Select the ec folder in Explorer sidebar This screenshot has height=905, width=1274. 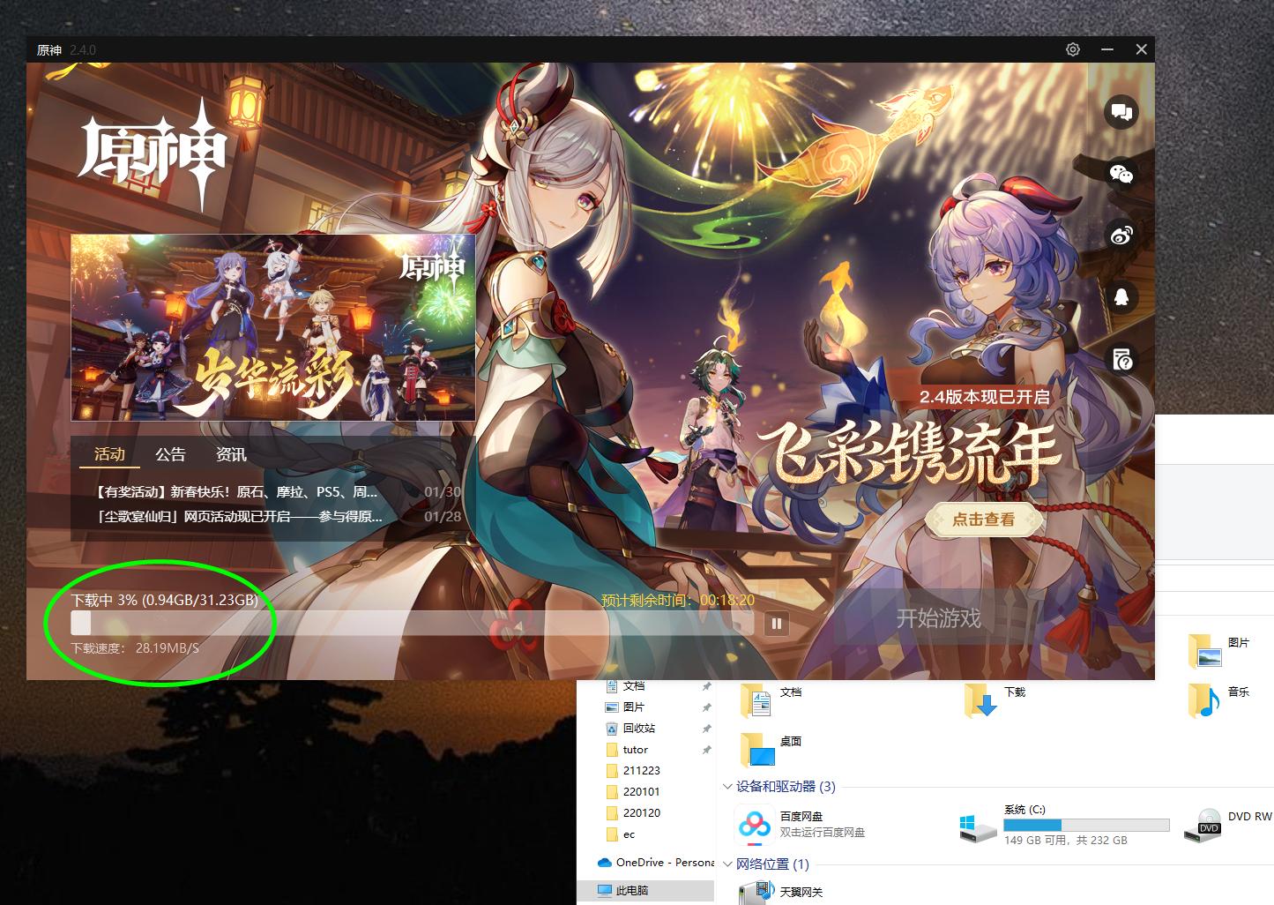click(629, 834)
